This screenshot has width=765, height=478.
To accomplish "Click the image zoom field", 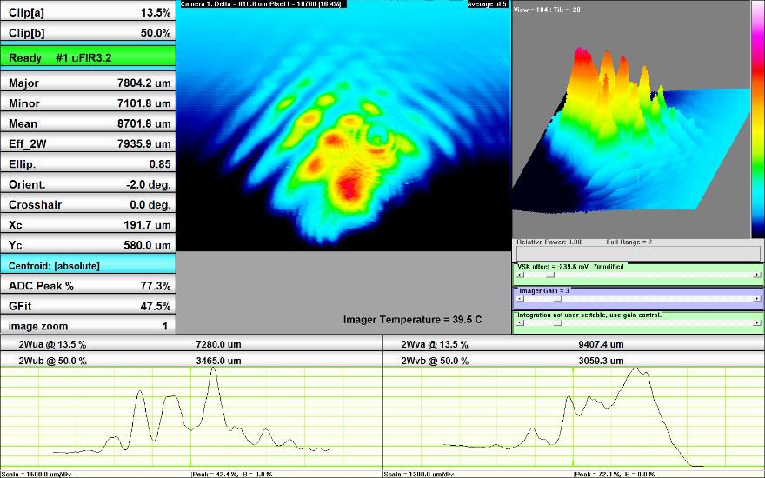I will (x=87, y=326).
